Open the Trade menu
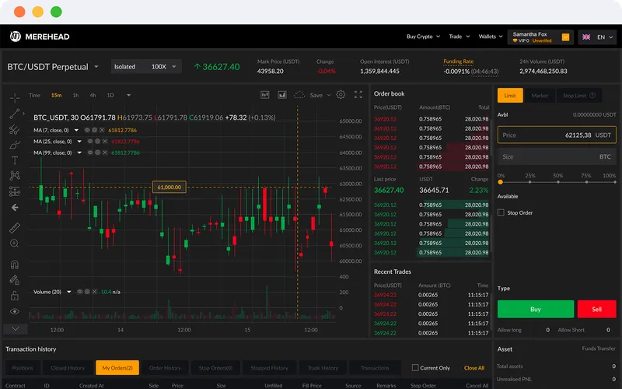Image resolution: width=622 pixels, height=389 pixels. tap(460, 37)
